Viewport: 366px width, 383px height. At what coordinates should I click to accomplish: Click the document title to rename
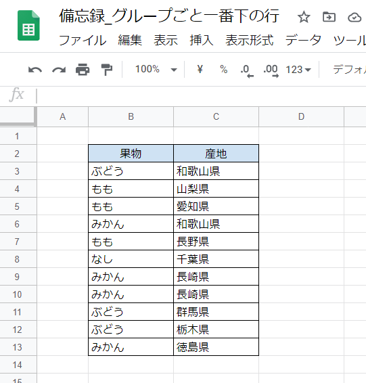(x=169, y=16)
